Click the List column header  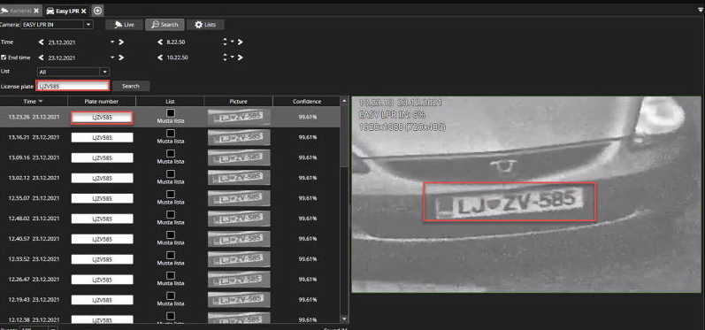[170, 101]
